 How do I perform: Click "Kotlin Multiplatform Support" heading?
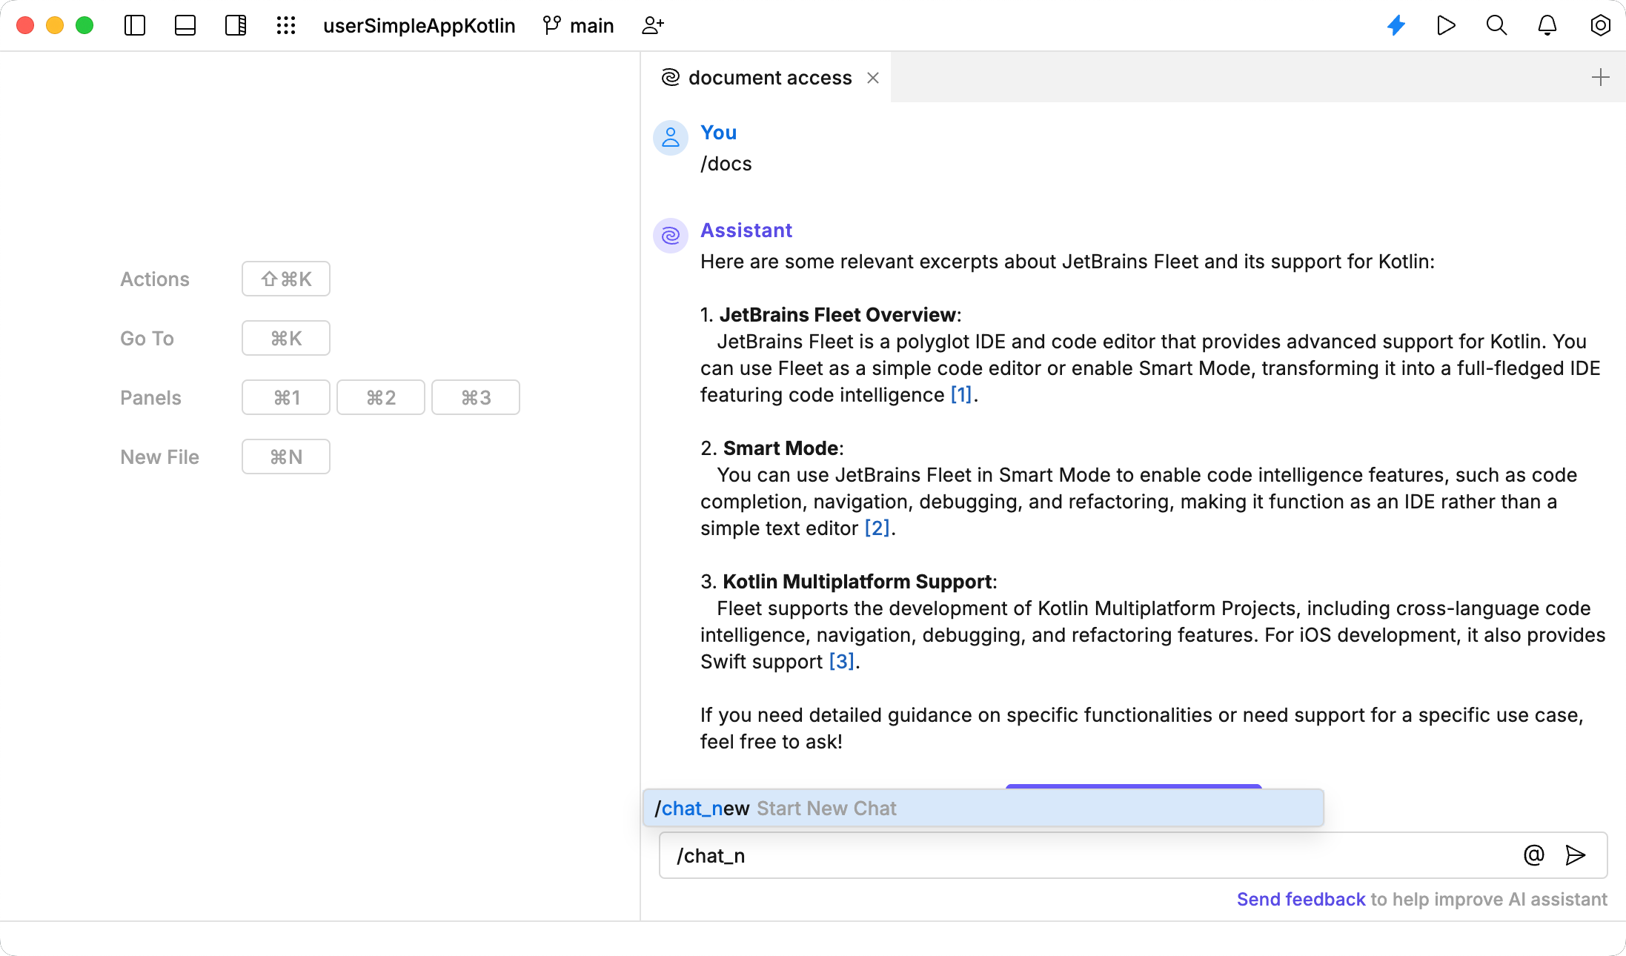857,582
